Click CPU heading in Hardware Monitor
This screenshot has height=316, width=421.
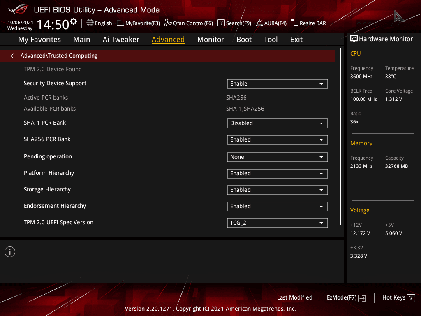point(355,53)
